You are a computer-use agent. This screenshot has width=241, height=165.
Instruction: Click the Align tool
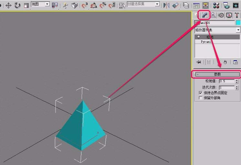pyautogui.click(x=175, y=6)
